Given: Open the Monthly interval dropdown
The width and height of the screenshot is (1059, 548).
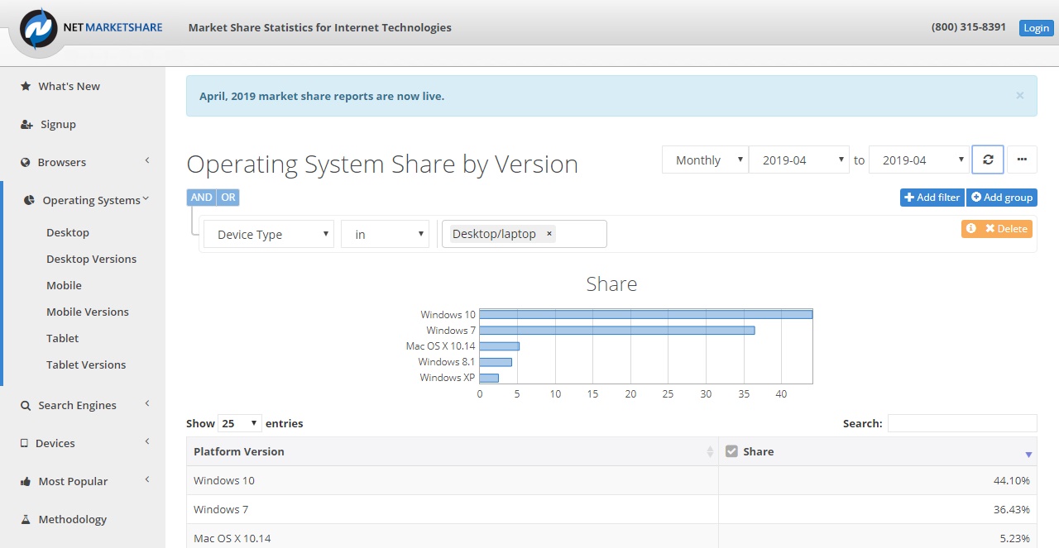Looking at the screenshot, I should [705, 160].
